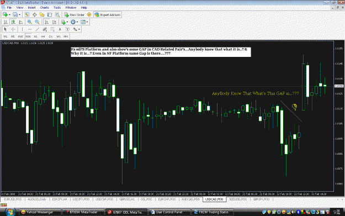Click the Zoom Out magnifier
Screen dimensions: 345x216
37,22
